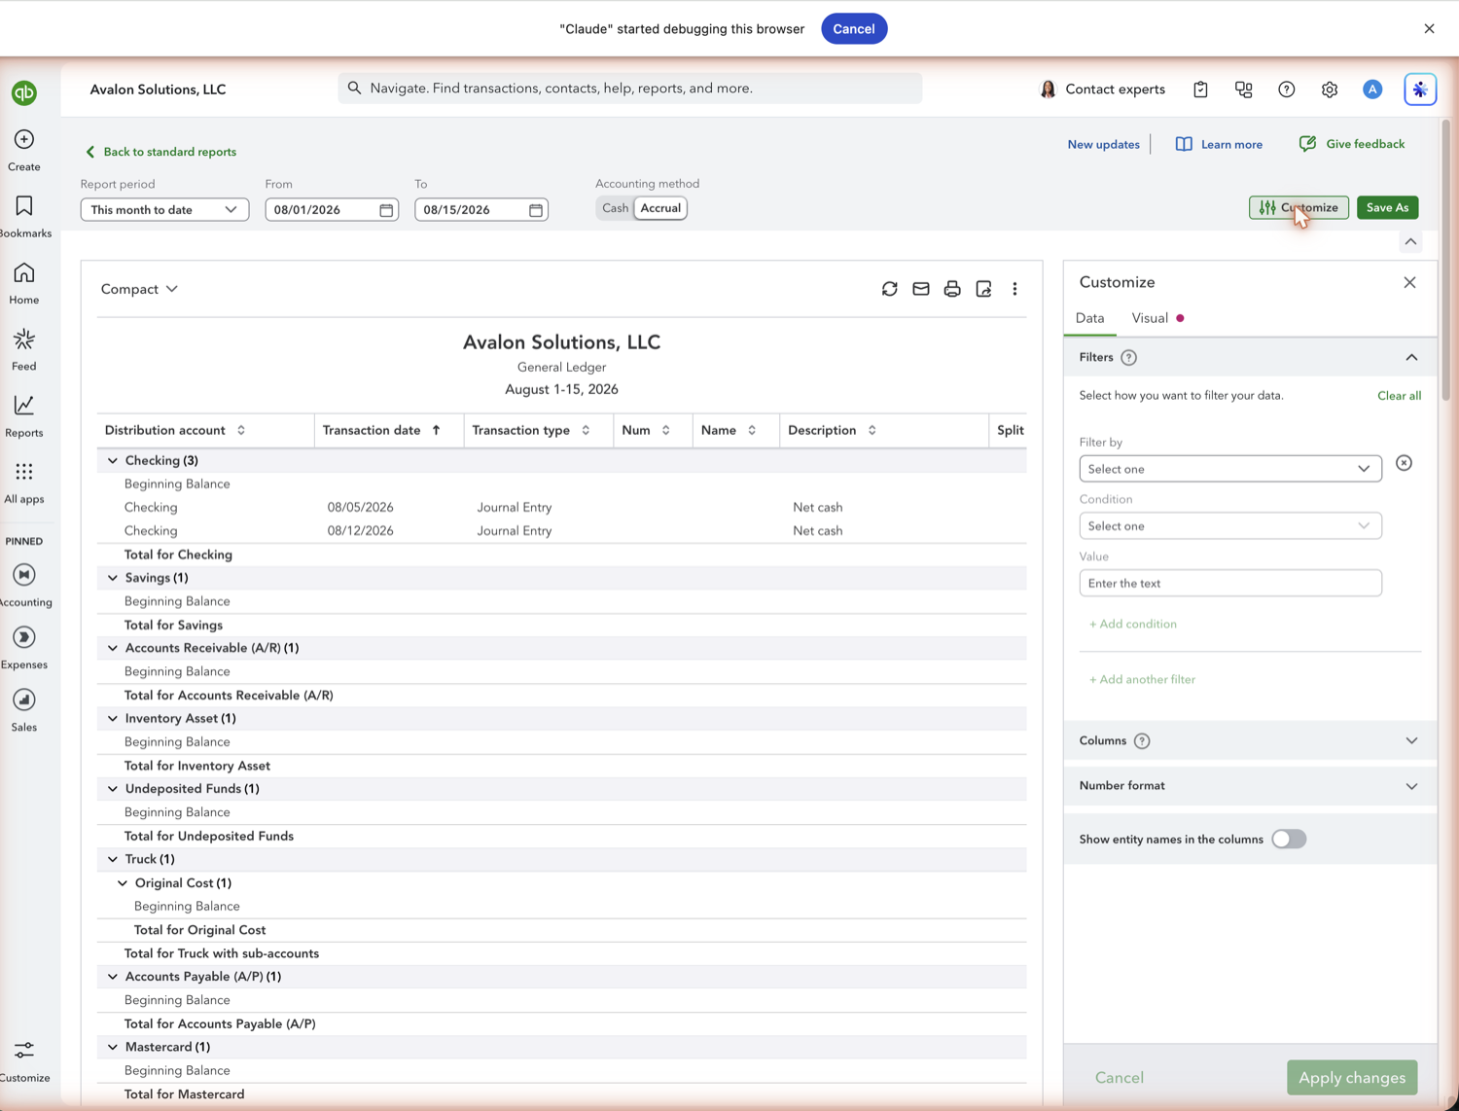Click the search navigation bar
Image resolution: width=1459 pixels, height=1111 pixels.
click(x=630, y=89)
